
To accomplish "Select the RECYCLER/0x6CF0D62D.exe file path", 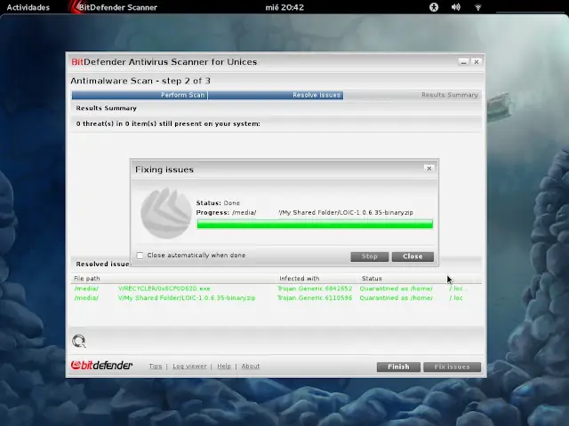I will [142, 288].
